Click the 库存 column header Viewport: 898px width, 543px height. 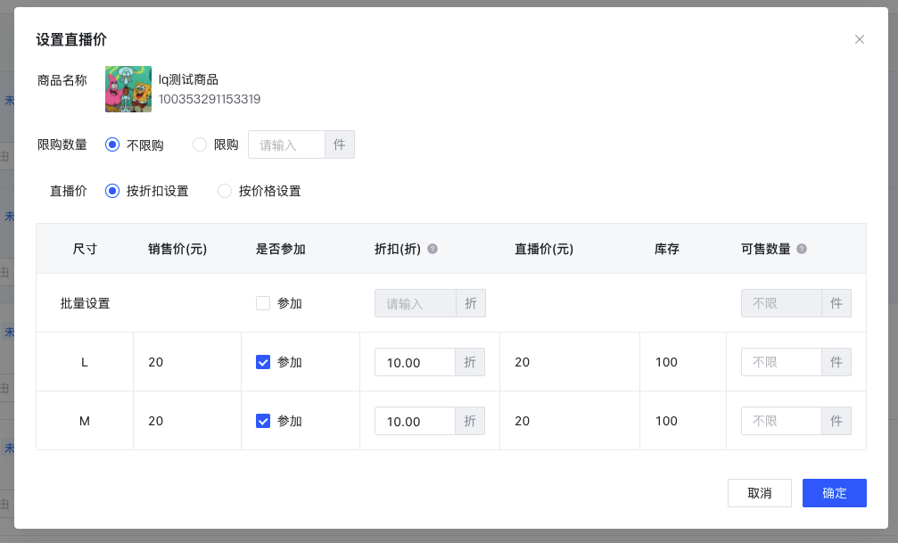pyautogui.click(x=667, y=249)
